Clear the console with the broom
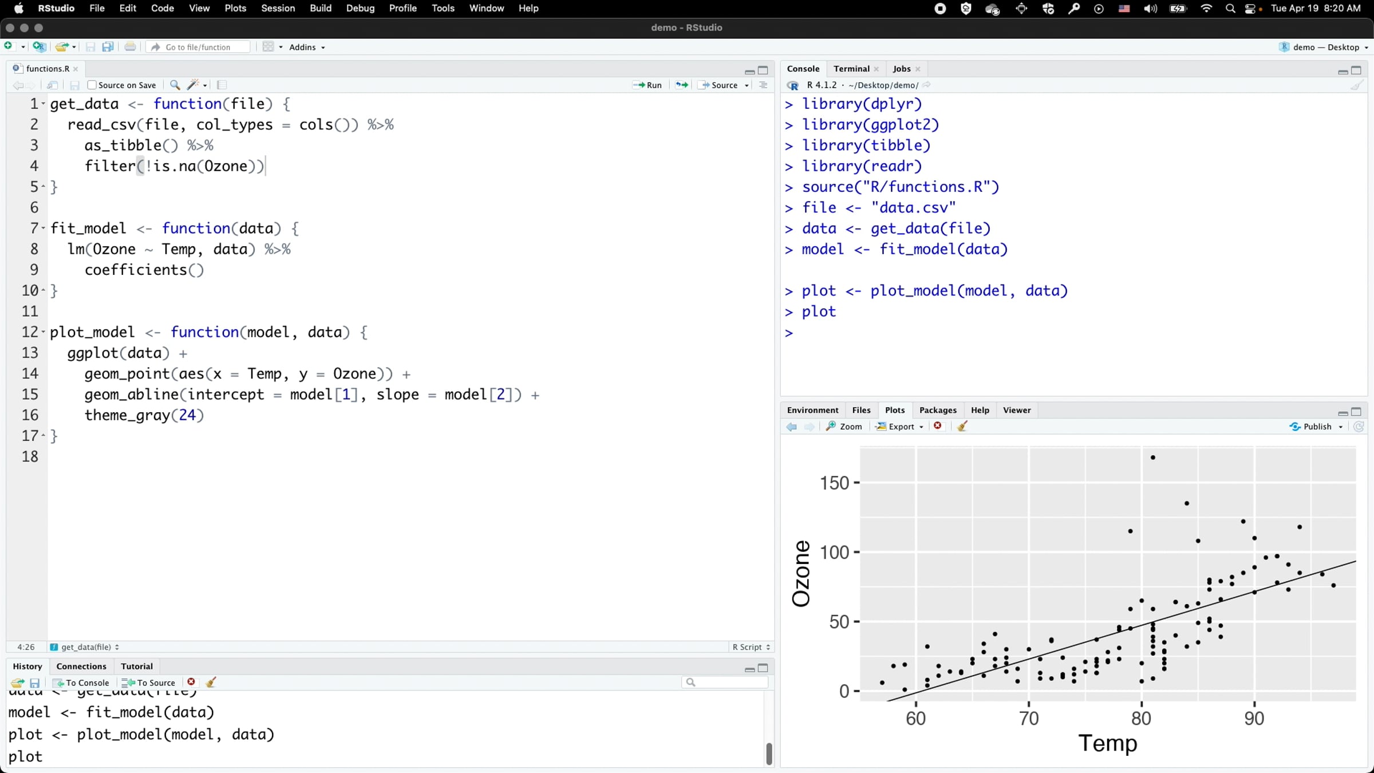The image size is (1374, 773). [x=1357, y=85]
